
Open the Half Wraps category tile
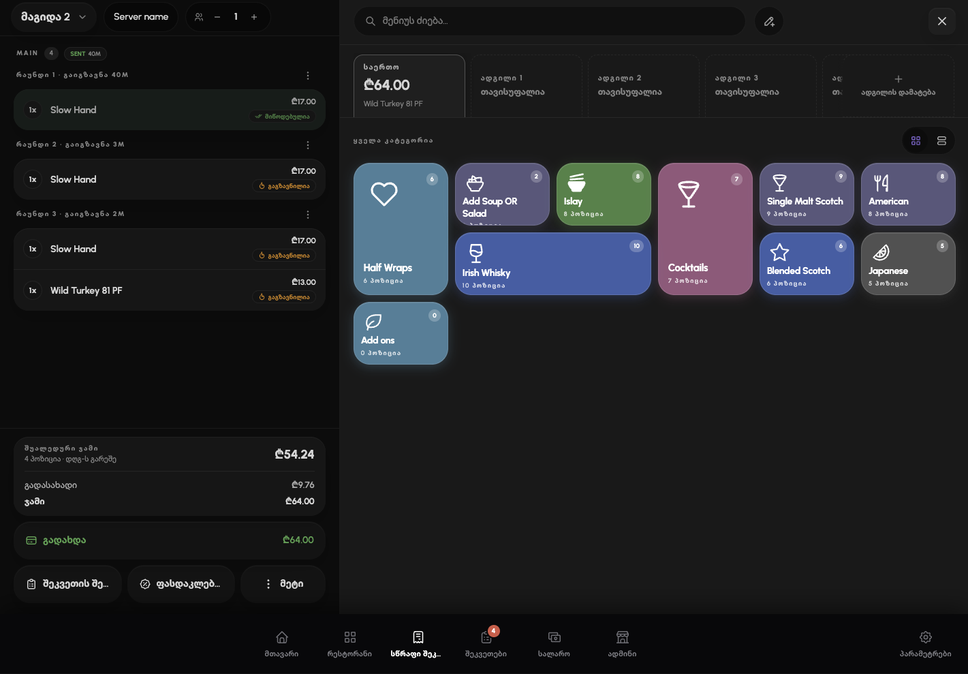401,229
